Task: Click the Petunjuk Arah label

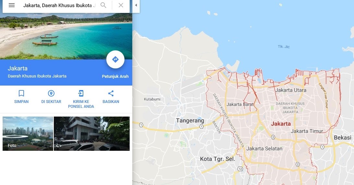Action: [x=115, y=77]
